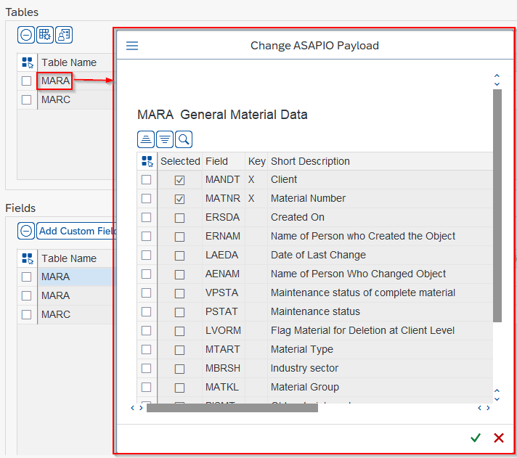The height and width of the screenshot is (458, 517).
Task: Click the Selected column header
Action: 180,161
